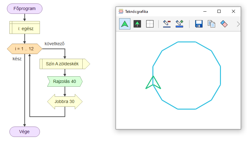Save the drawing with the floppy icon
Viewport: 247px width, 141px height.
(199, 24)
